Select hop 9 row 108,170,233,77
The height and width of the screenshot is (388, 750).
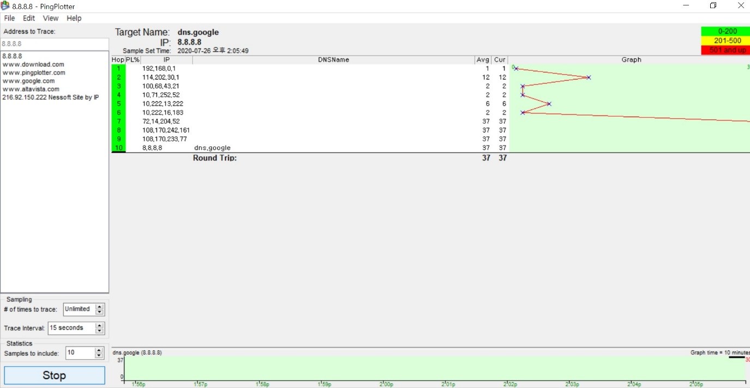(x=309, y=138)
